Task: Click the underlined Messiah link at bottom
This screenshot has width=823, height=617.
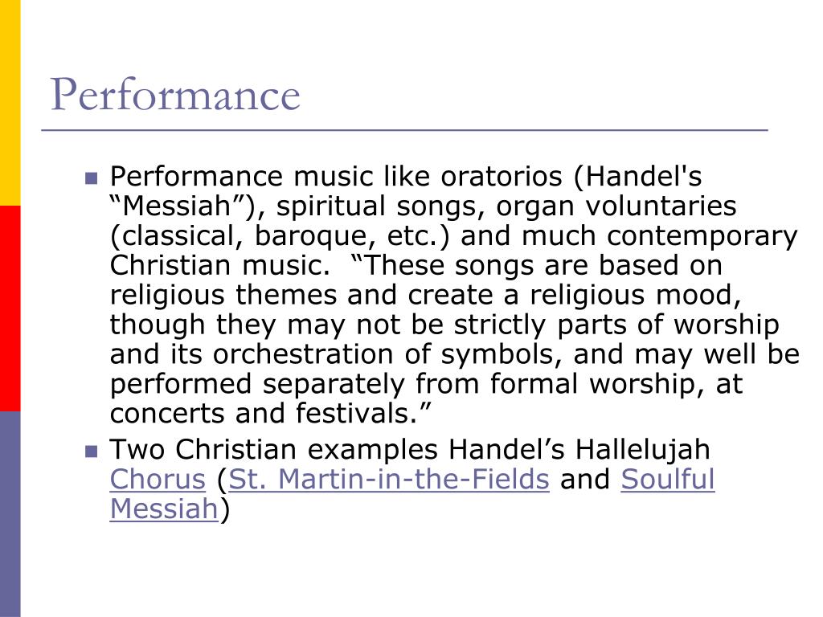Action: click(164, 509)
